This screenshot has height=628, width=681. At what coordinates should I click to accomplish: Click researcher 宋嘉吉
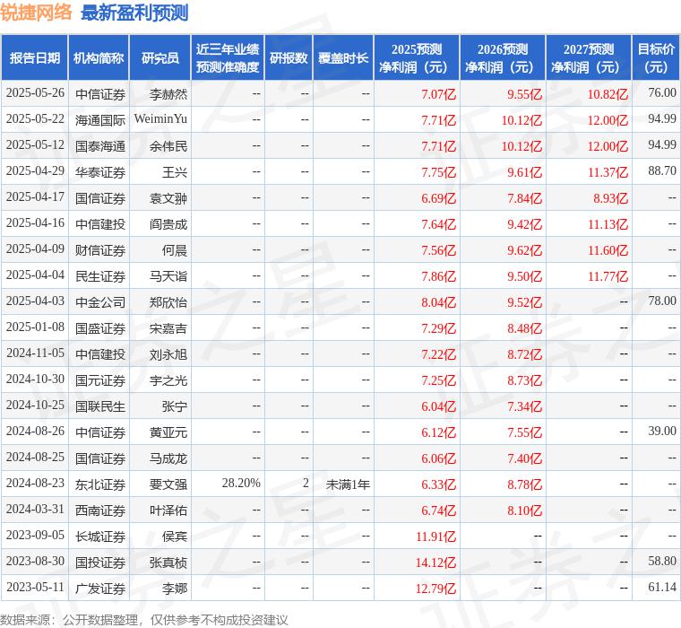(x=168, y=328)
